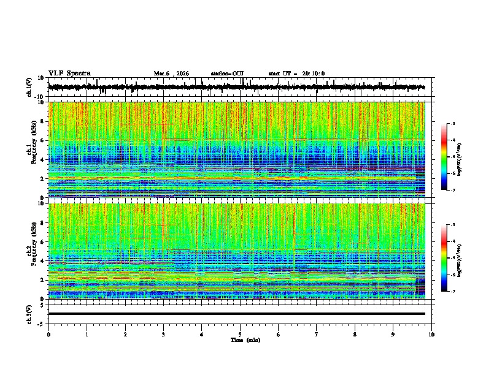486x375 pixels.
Task: Click the "-3" tick on ch.2 colorbar
Action: [x=453, y=225]
